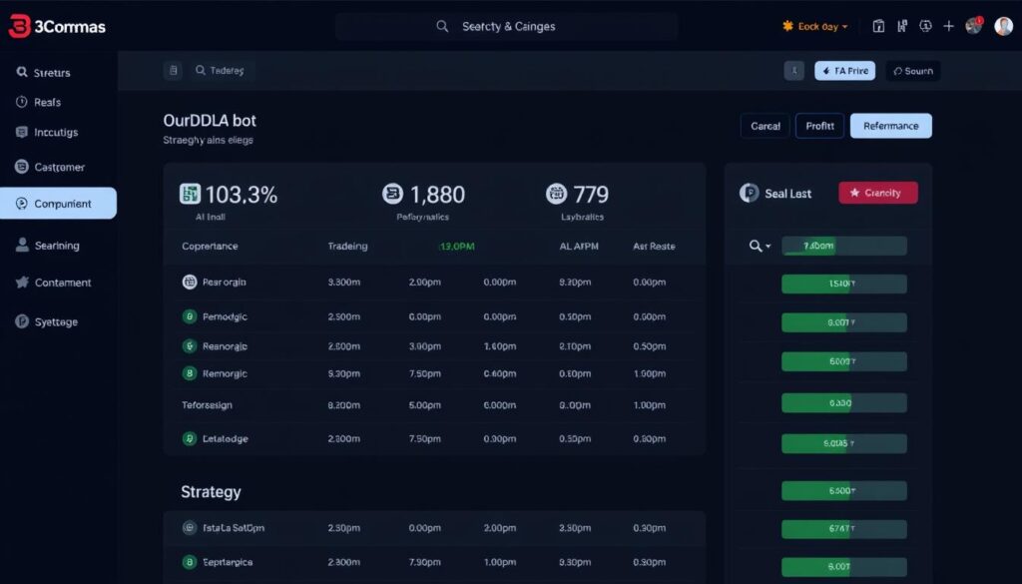Switch to the Refermance tab

click(891, 126)
